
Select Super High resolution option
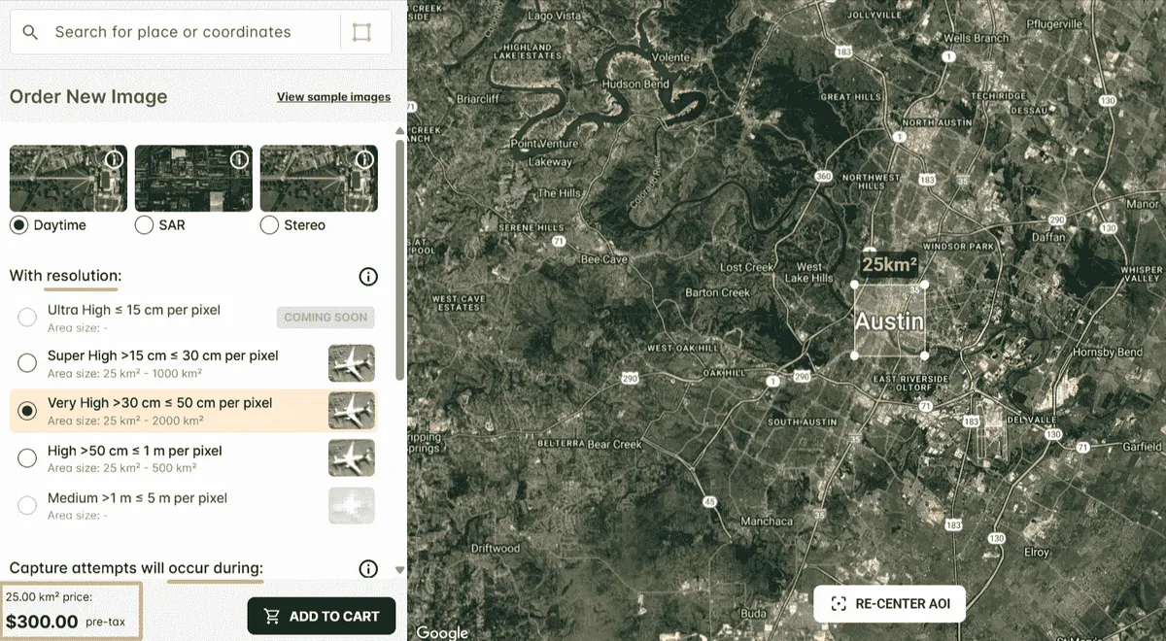tap(27, 363)
